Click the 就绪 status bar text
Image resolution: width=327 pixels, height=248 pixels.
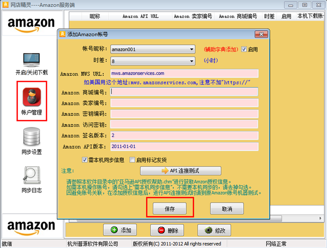click(7, 244)
